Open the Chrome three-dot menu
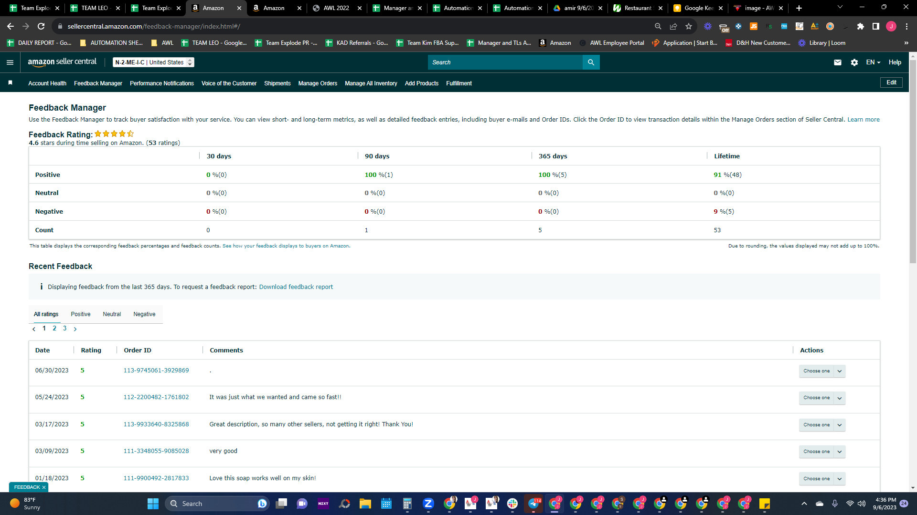The image size is (917, 515). [x=906, y=26]
